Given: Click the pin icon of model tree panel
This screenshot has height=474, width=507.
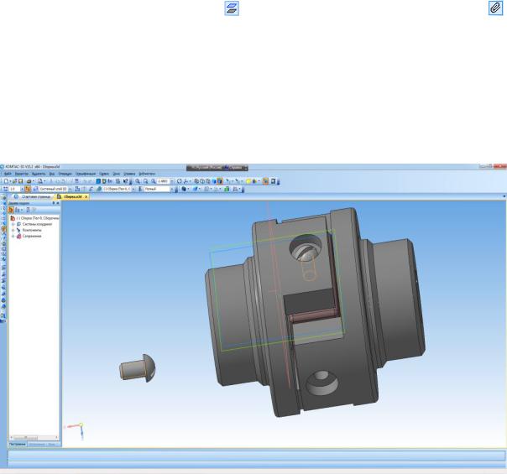Looking at the screenshot, I should tap(54, 203).
